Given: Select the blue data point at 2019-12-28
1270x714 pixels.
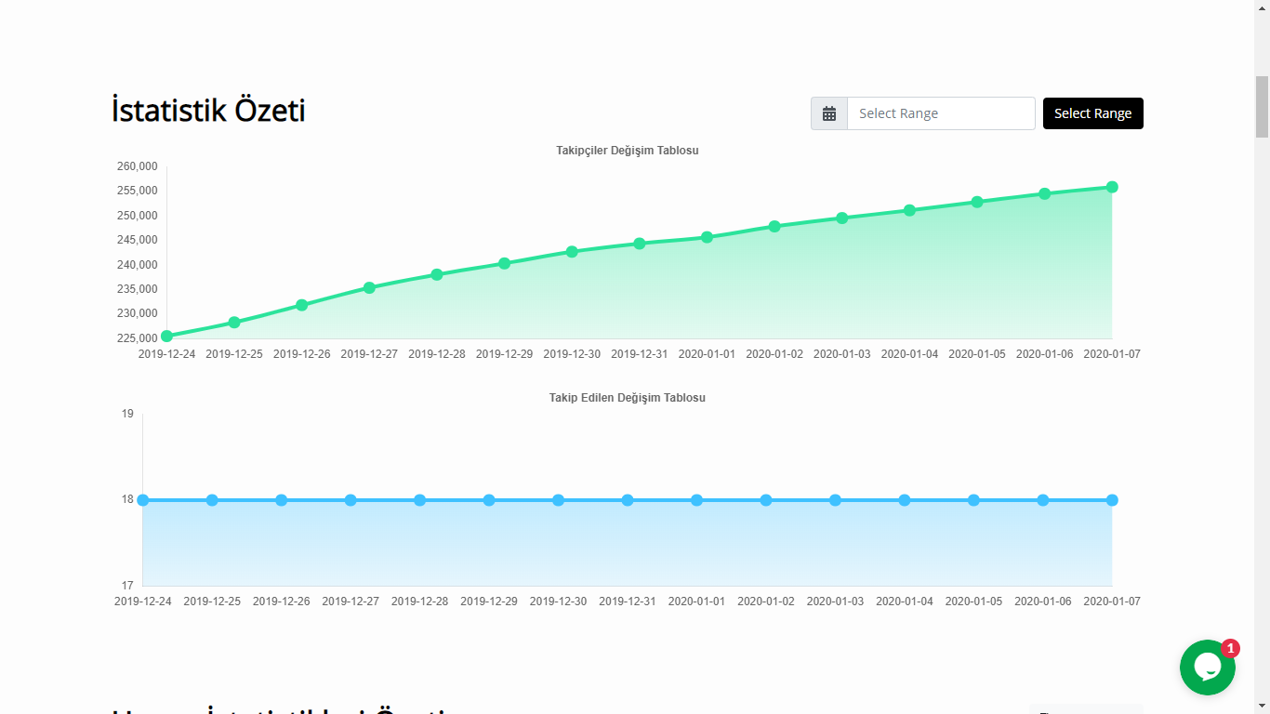Looking at the screenshot, I should click(x=420, y=500).
